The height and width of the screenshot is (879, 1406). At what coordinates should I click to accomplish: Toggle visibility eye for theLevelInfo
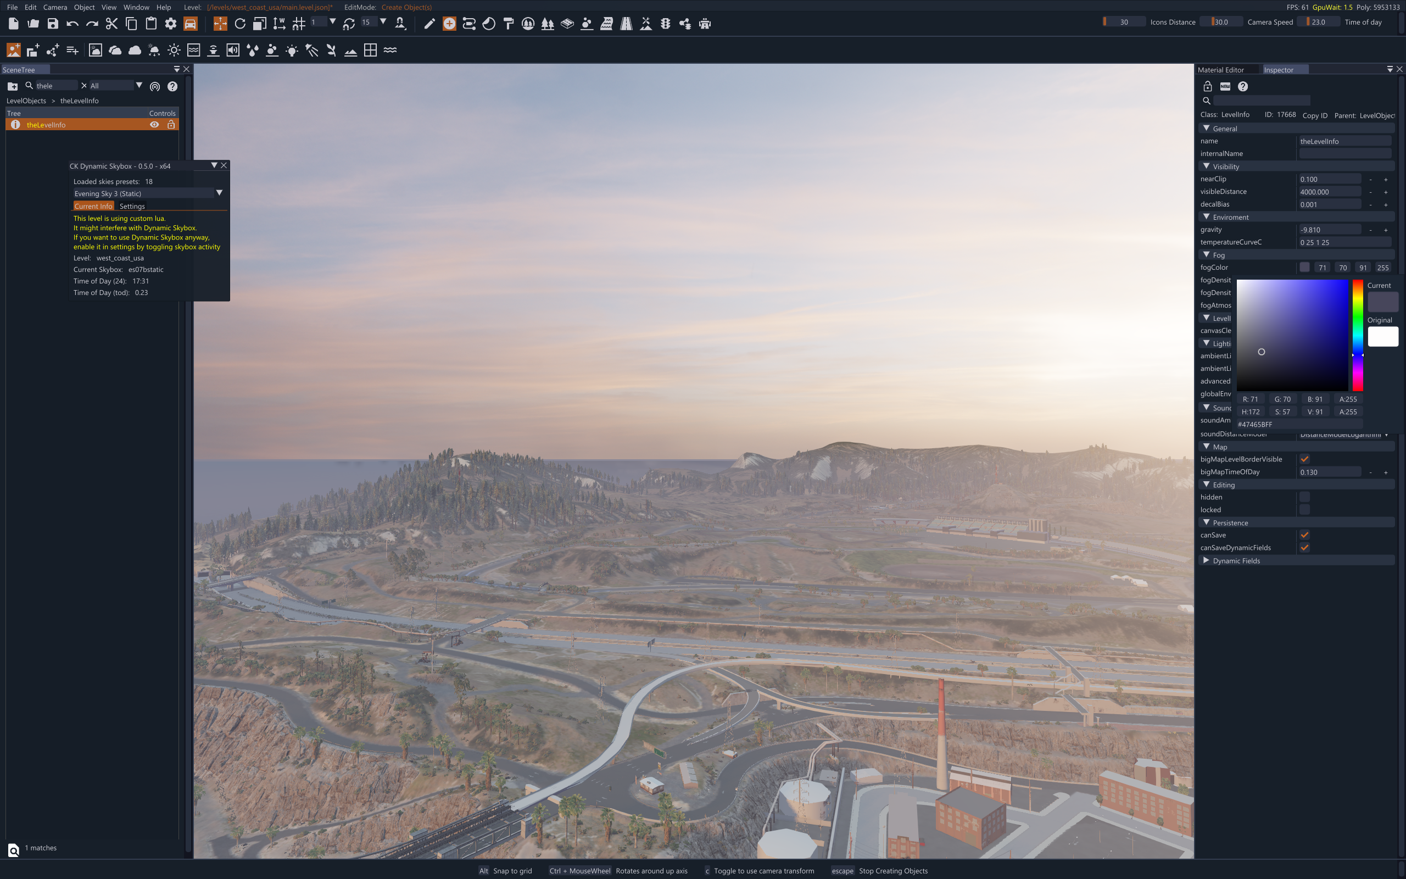154,124
